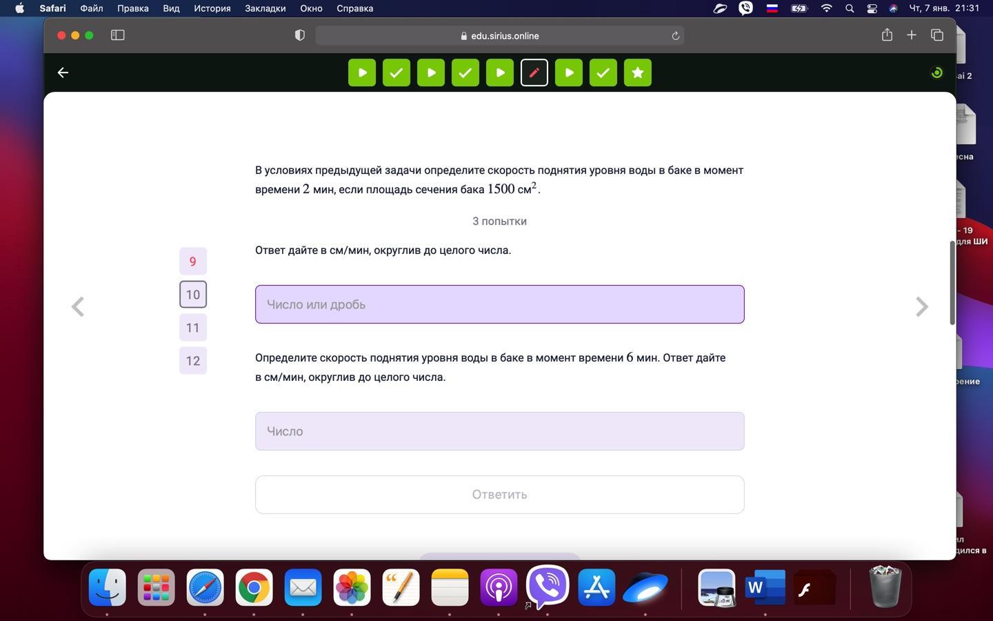Reload the page in address bar
The image size is (993, 621).
click(675, 36)
